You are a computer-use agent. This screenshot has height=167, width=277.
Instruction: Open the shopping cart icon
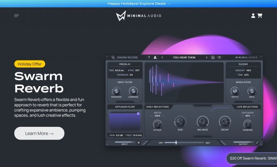(260, 16)
